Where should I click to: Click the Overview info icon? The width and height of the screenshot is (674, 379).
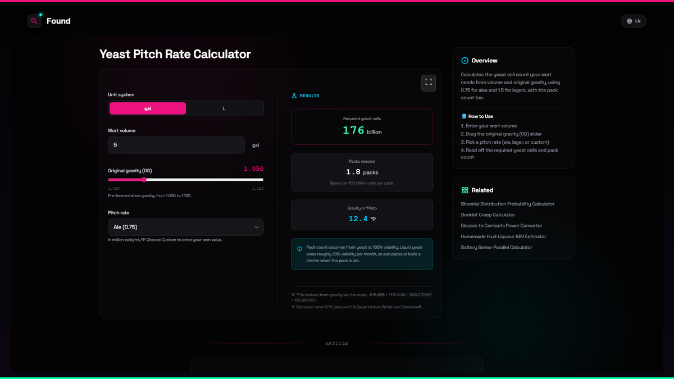pos(464,61)
